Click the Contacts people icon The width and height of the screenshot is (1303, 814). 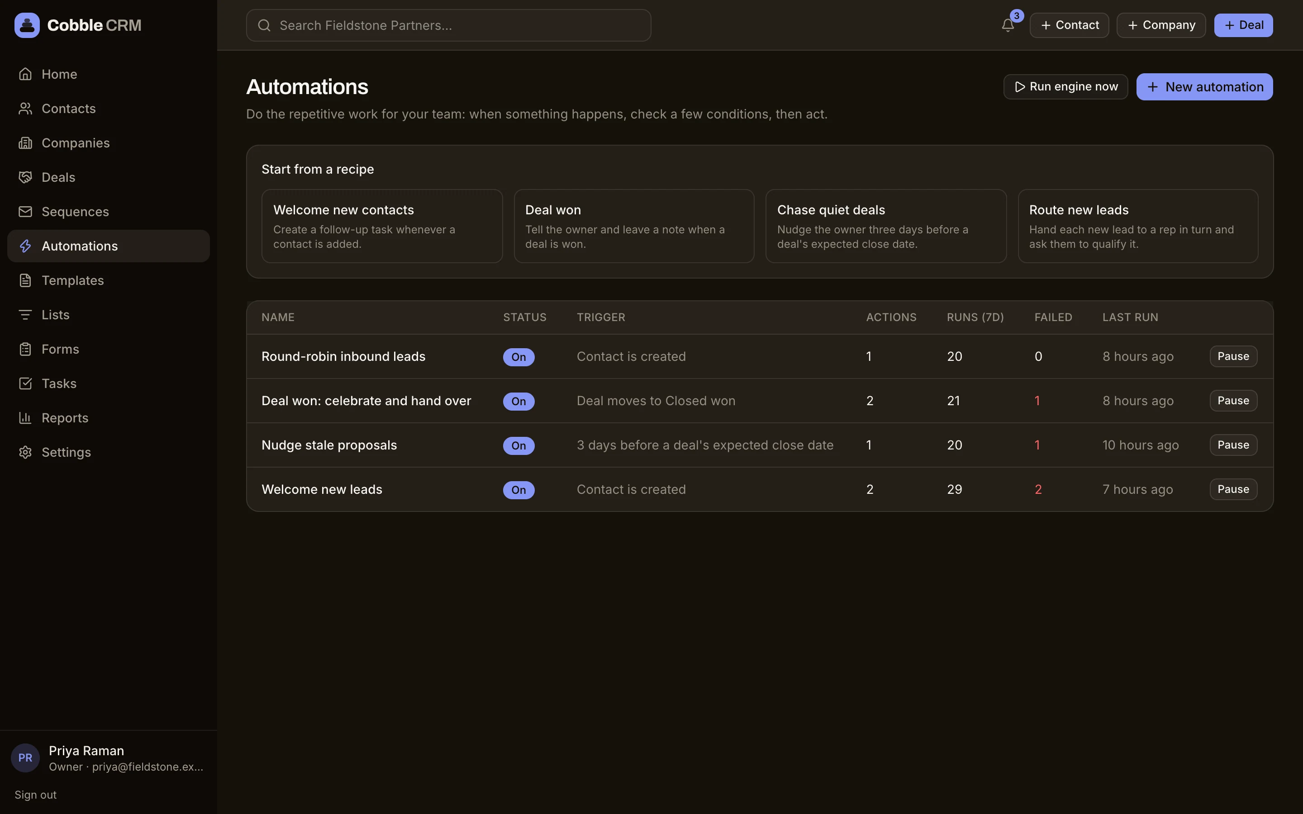pos(25,109)
